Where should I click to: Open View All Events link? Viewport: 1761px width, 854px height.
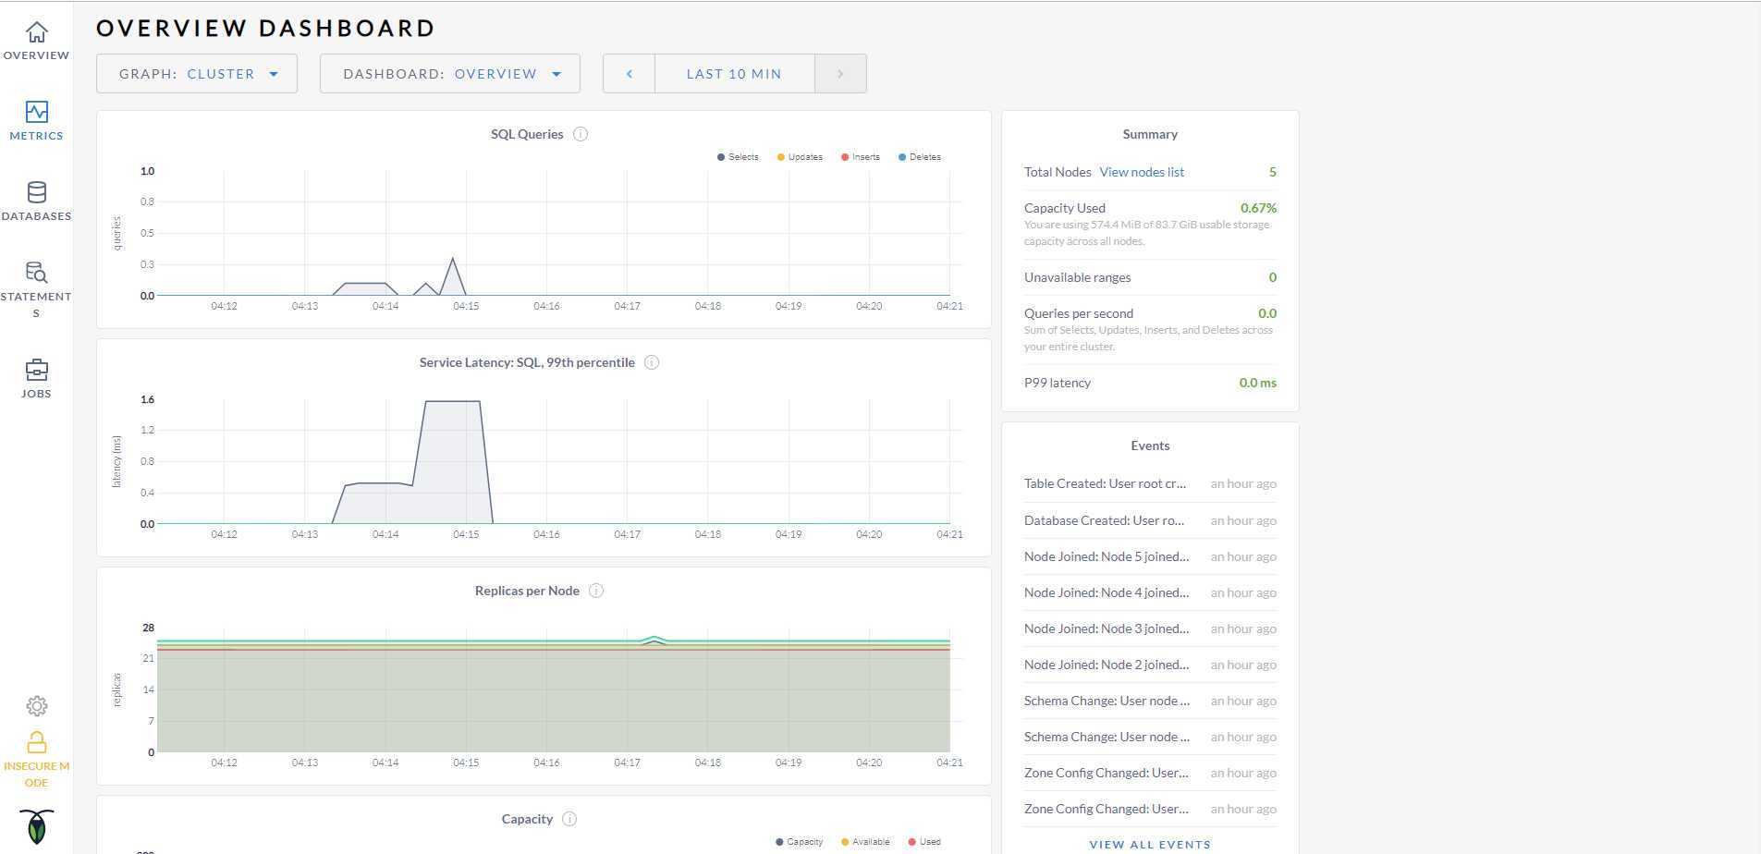click(x=1150, y=844)
